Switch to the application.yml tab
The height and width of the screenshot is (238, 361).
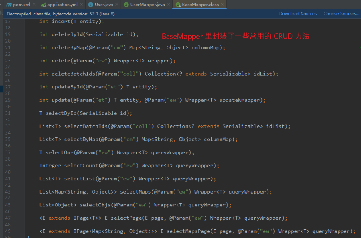[x=62, y=5]
